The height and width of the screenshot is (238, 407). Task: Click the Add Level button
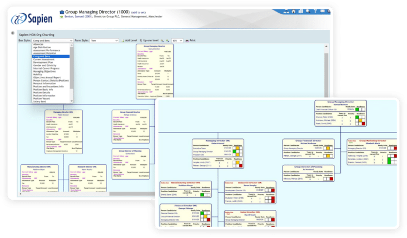(x=129, y=40)
